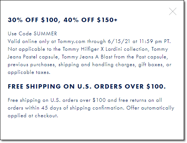Close the promo details popup with the X

pos(172,11)
